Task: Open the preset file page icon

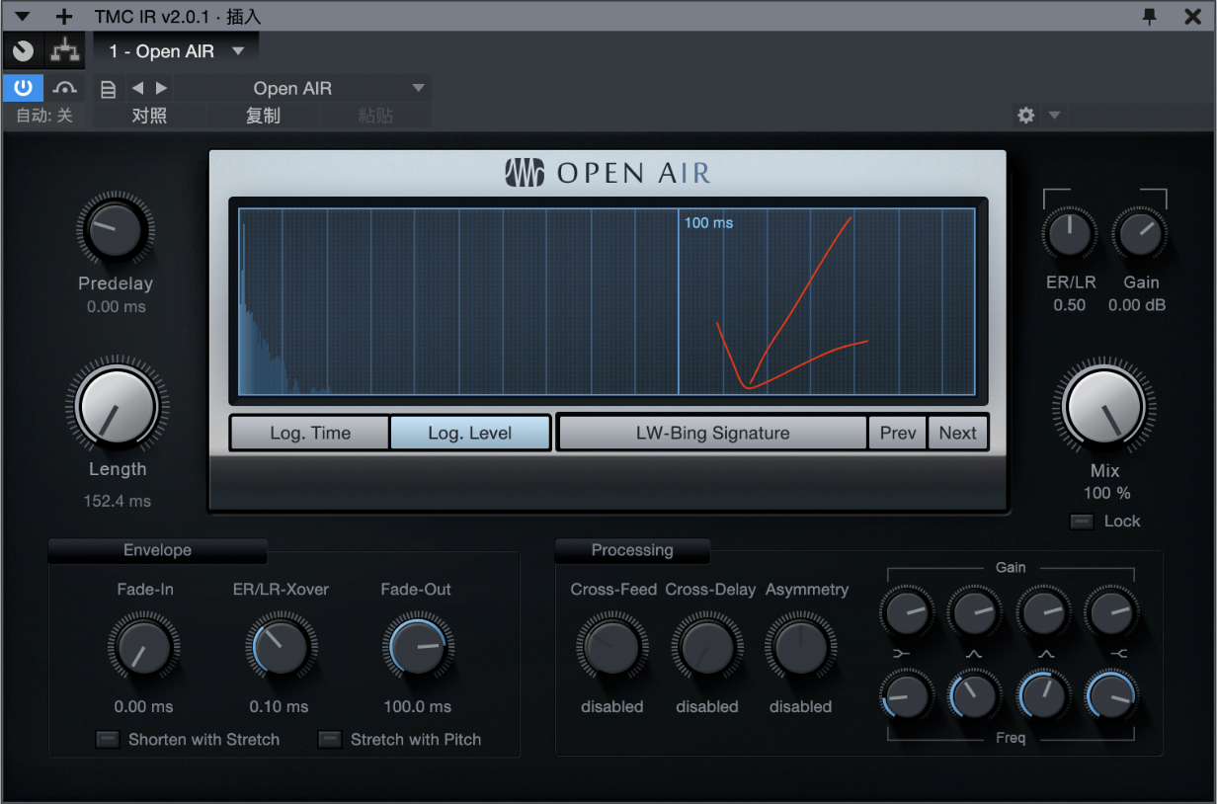Action: point(109,89)
